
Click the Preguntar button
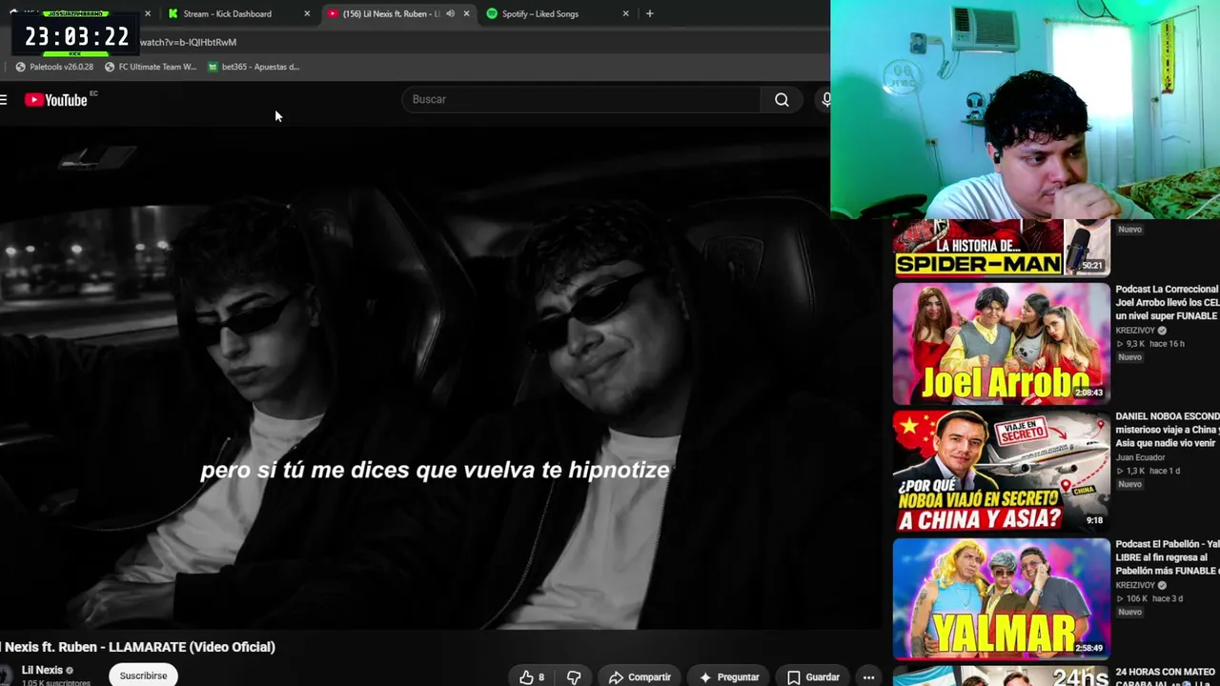coord(729,677)
